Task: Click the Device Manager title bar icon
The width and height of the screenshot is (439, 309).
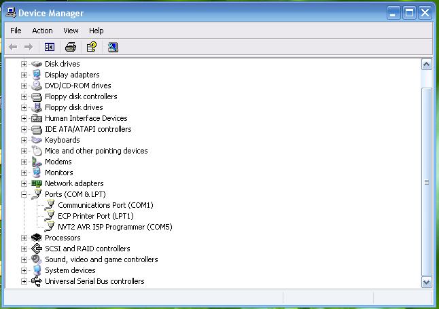Action: pos(11,13)
